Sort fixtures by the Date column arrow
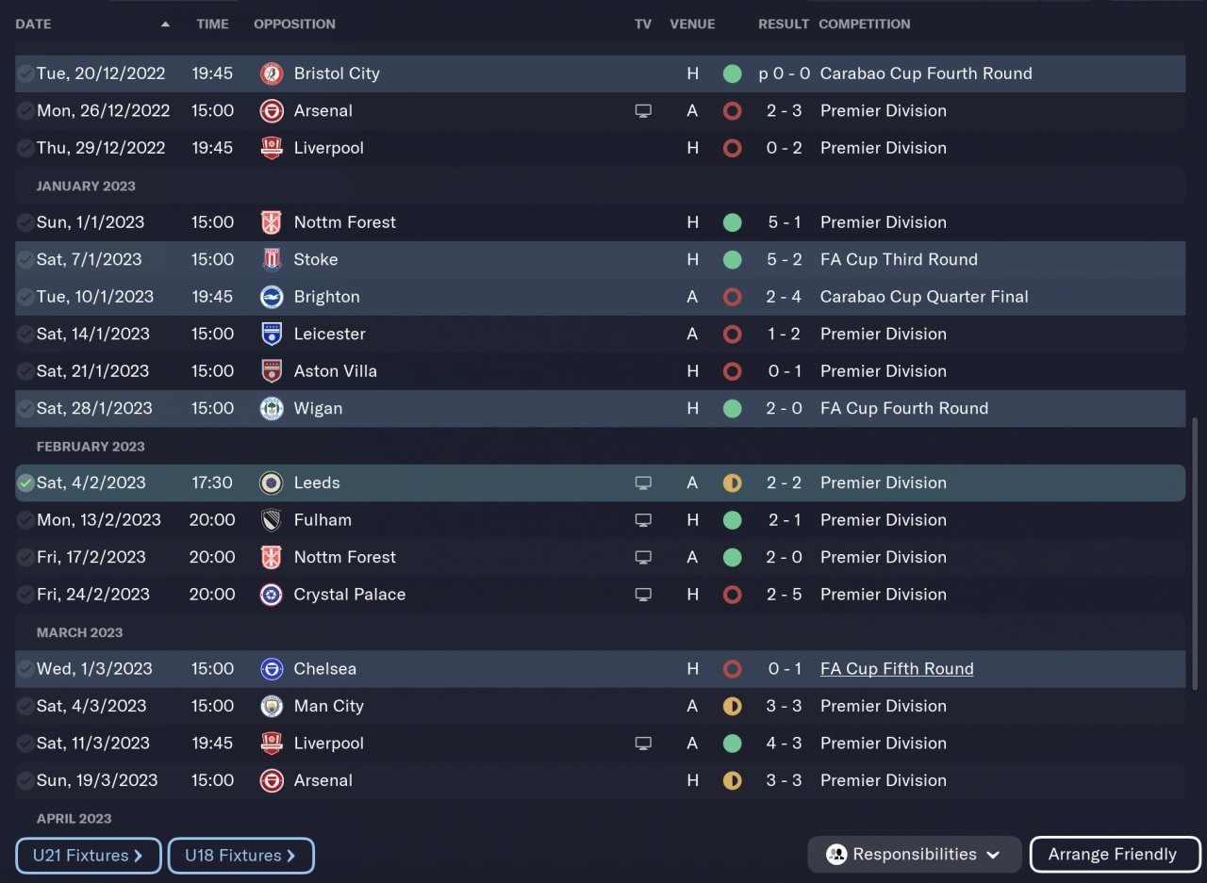 pyautogui.click(x=166, y=25)
